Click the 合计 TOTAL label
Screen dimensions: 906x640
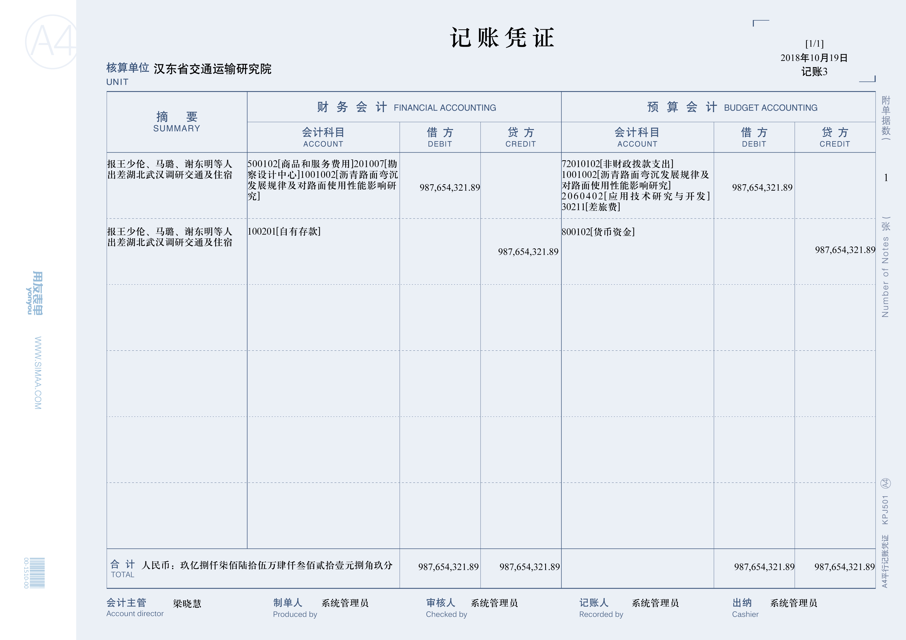[123, 569]
